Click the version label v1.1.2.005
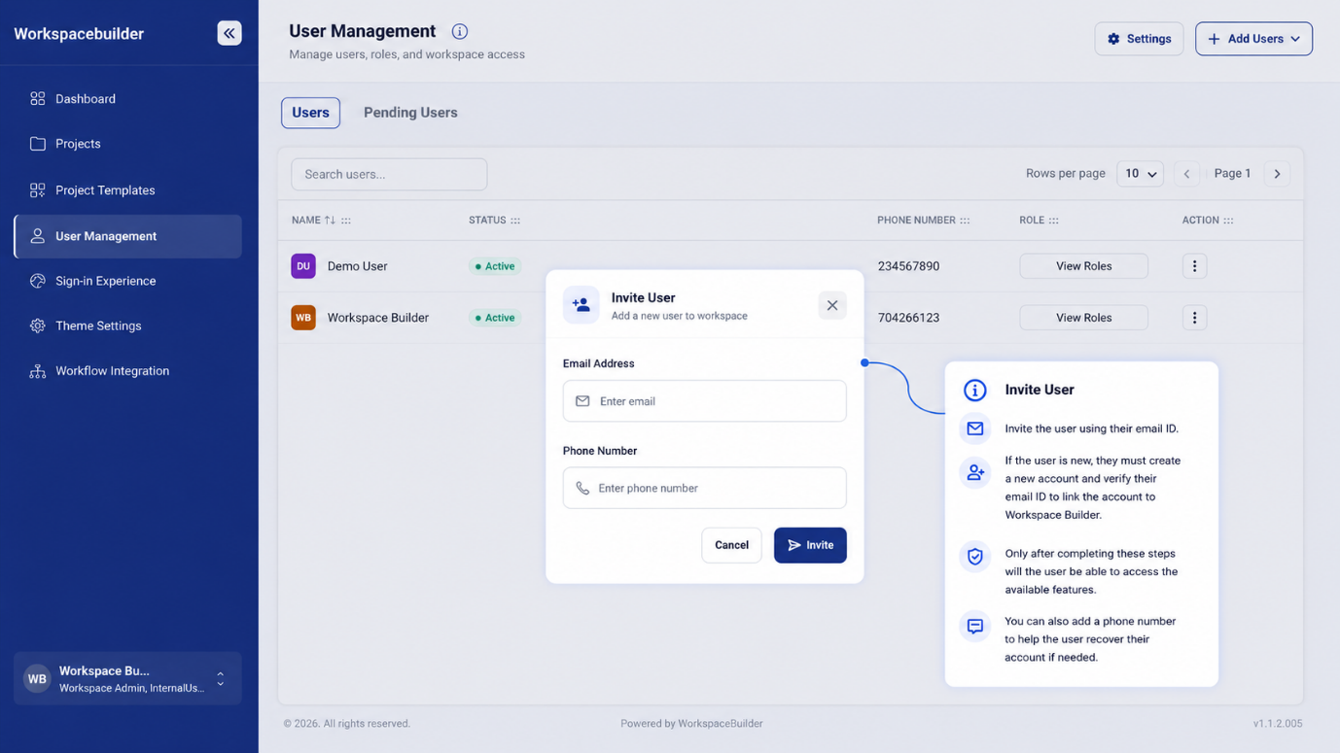Viewport: 1340px width, 753px height. tap(1278, 724)
